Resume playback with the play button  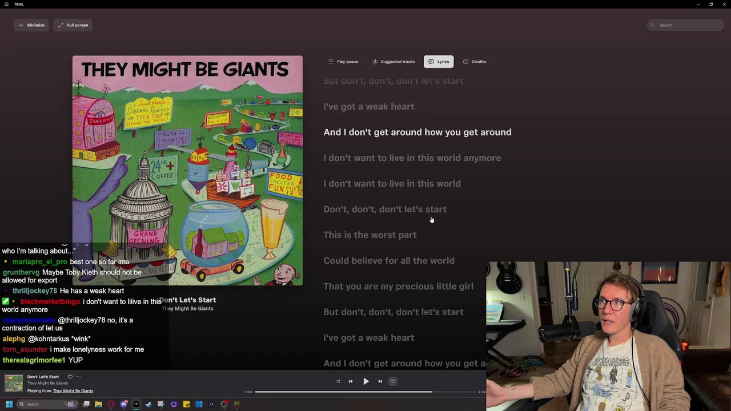(366, 381)
